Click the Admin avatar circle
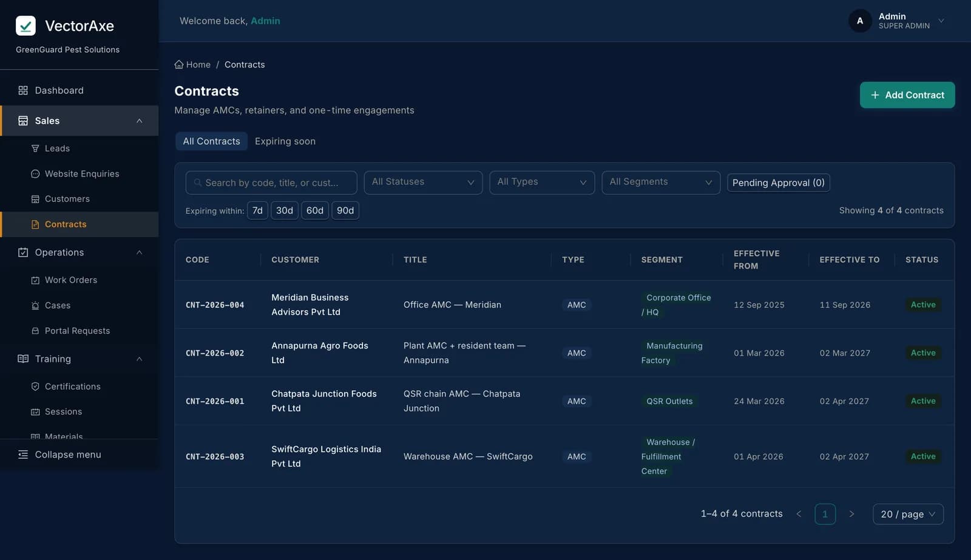 tap(860, 21)
